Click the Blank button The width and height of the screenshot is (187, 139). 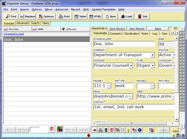click(158, 29)
